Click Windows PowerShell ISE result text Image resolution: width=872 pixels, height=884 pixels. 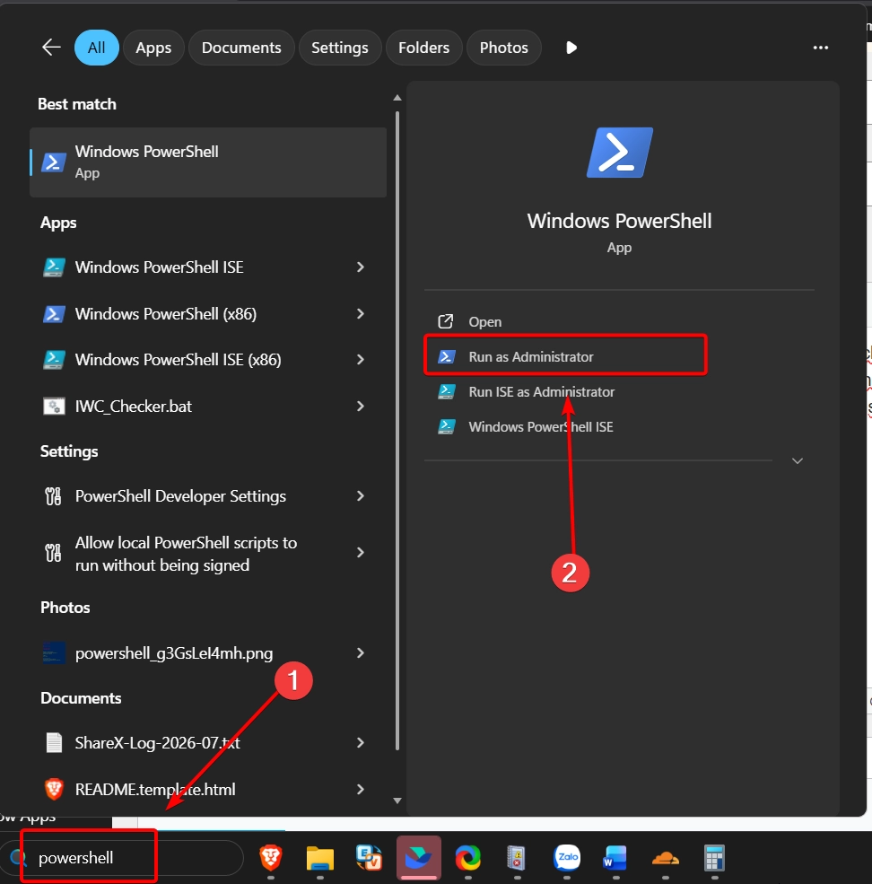click(159, 267)
